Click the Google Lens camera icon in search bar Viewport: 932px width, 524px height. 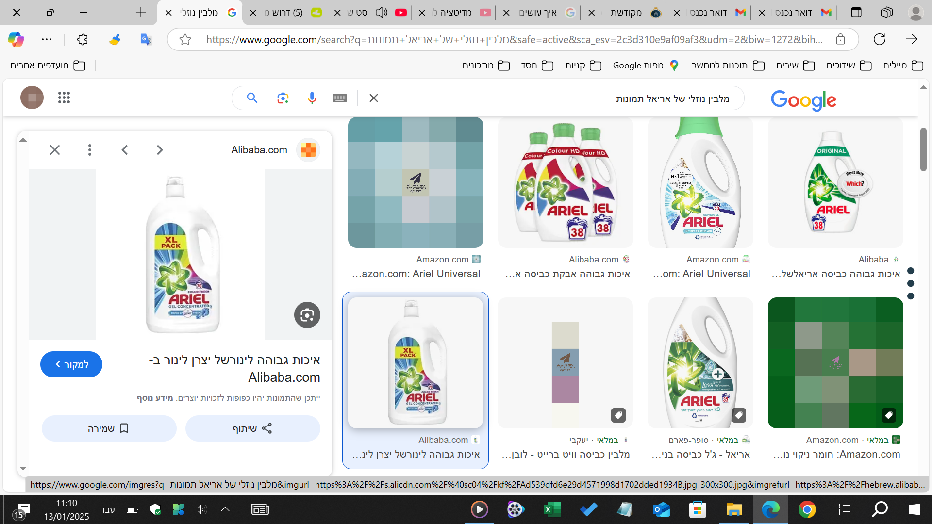[x=283, y=98]
